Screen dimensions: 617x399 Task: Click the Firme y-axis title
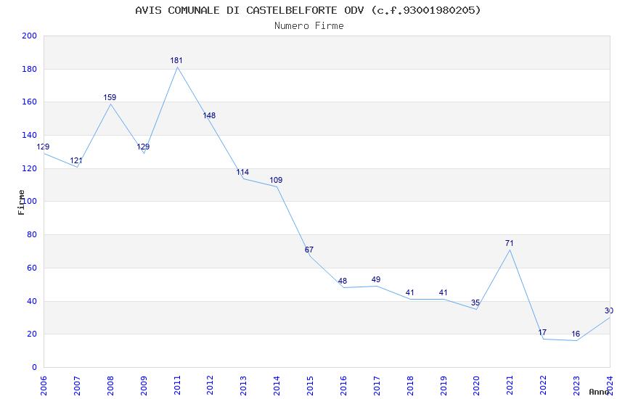click(x=21, y=202)
